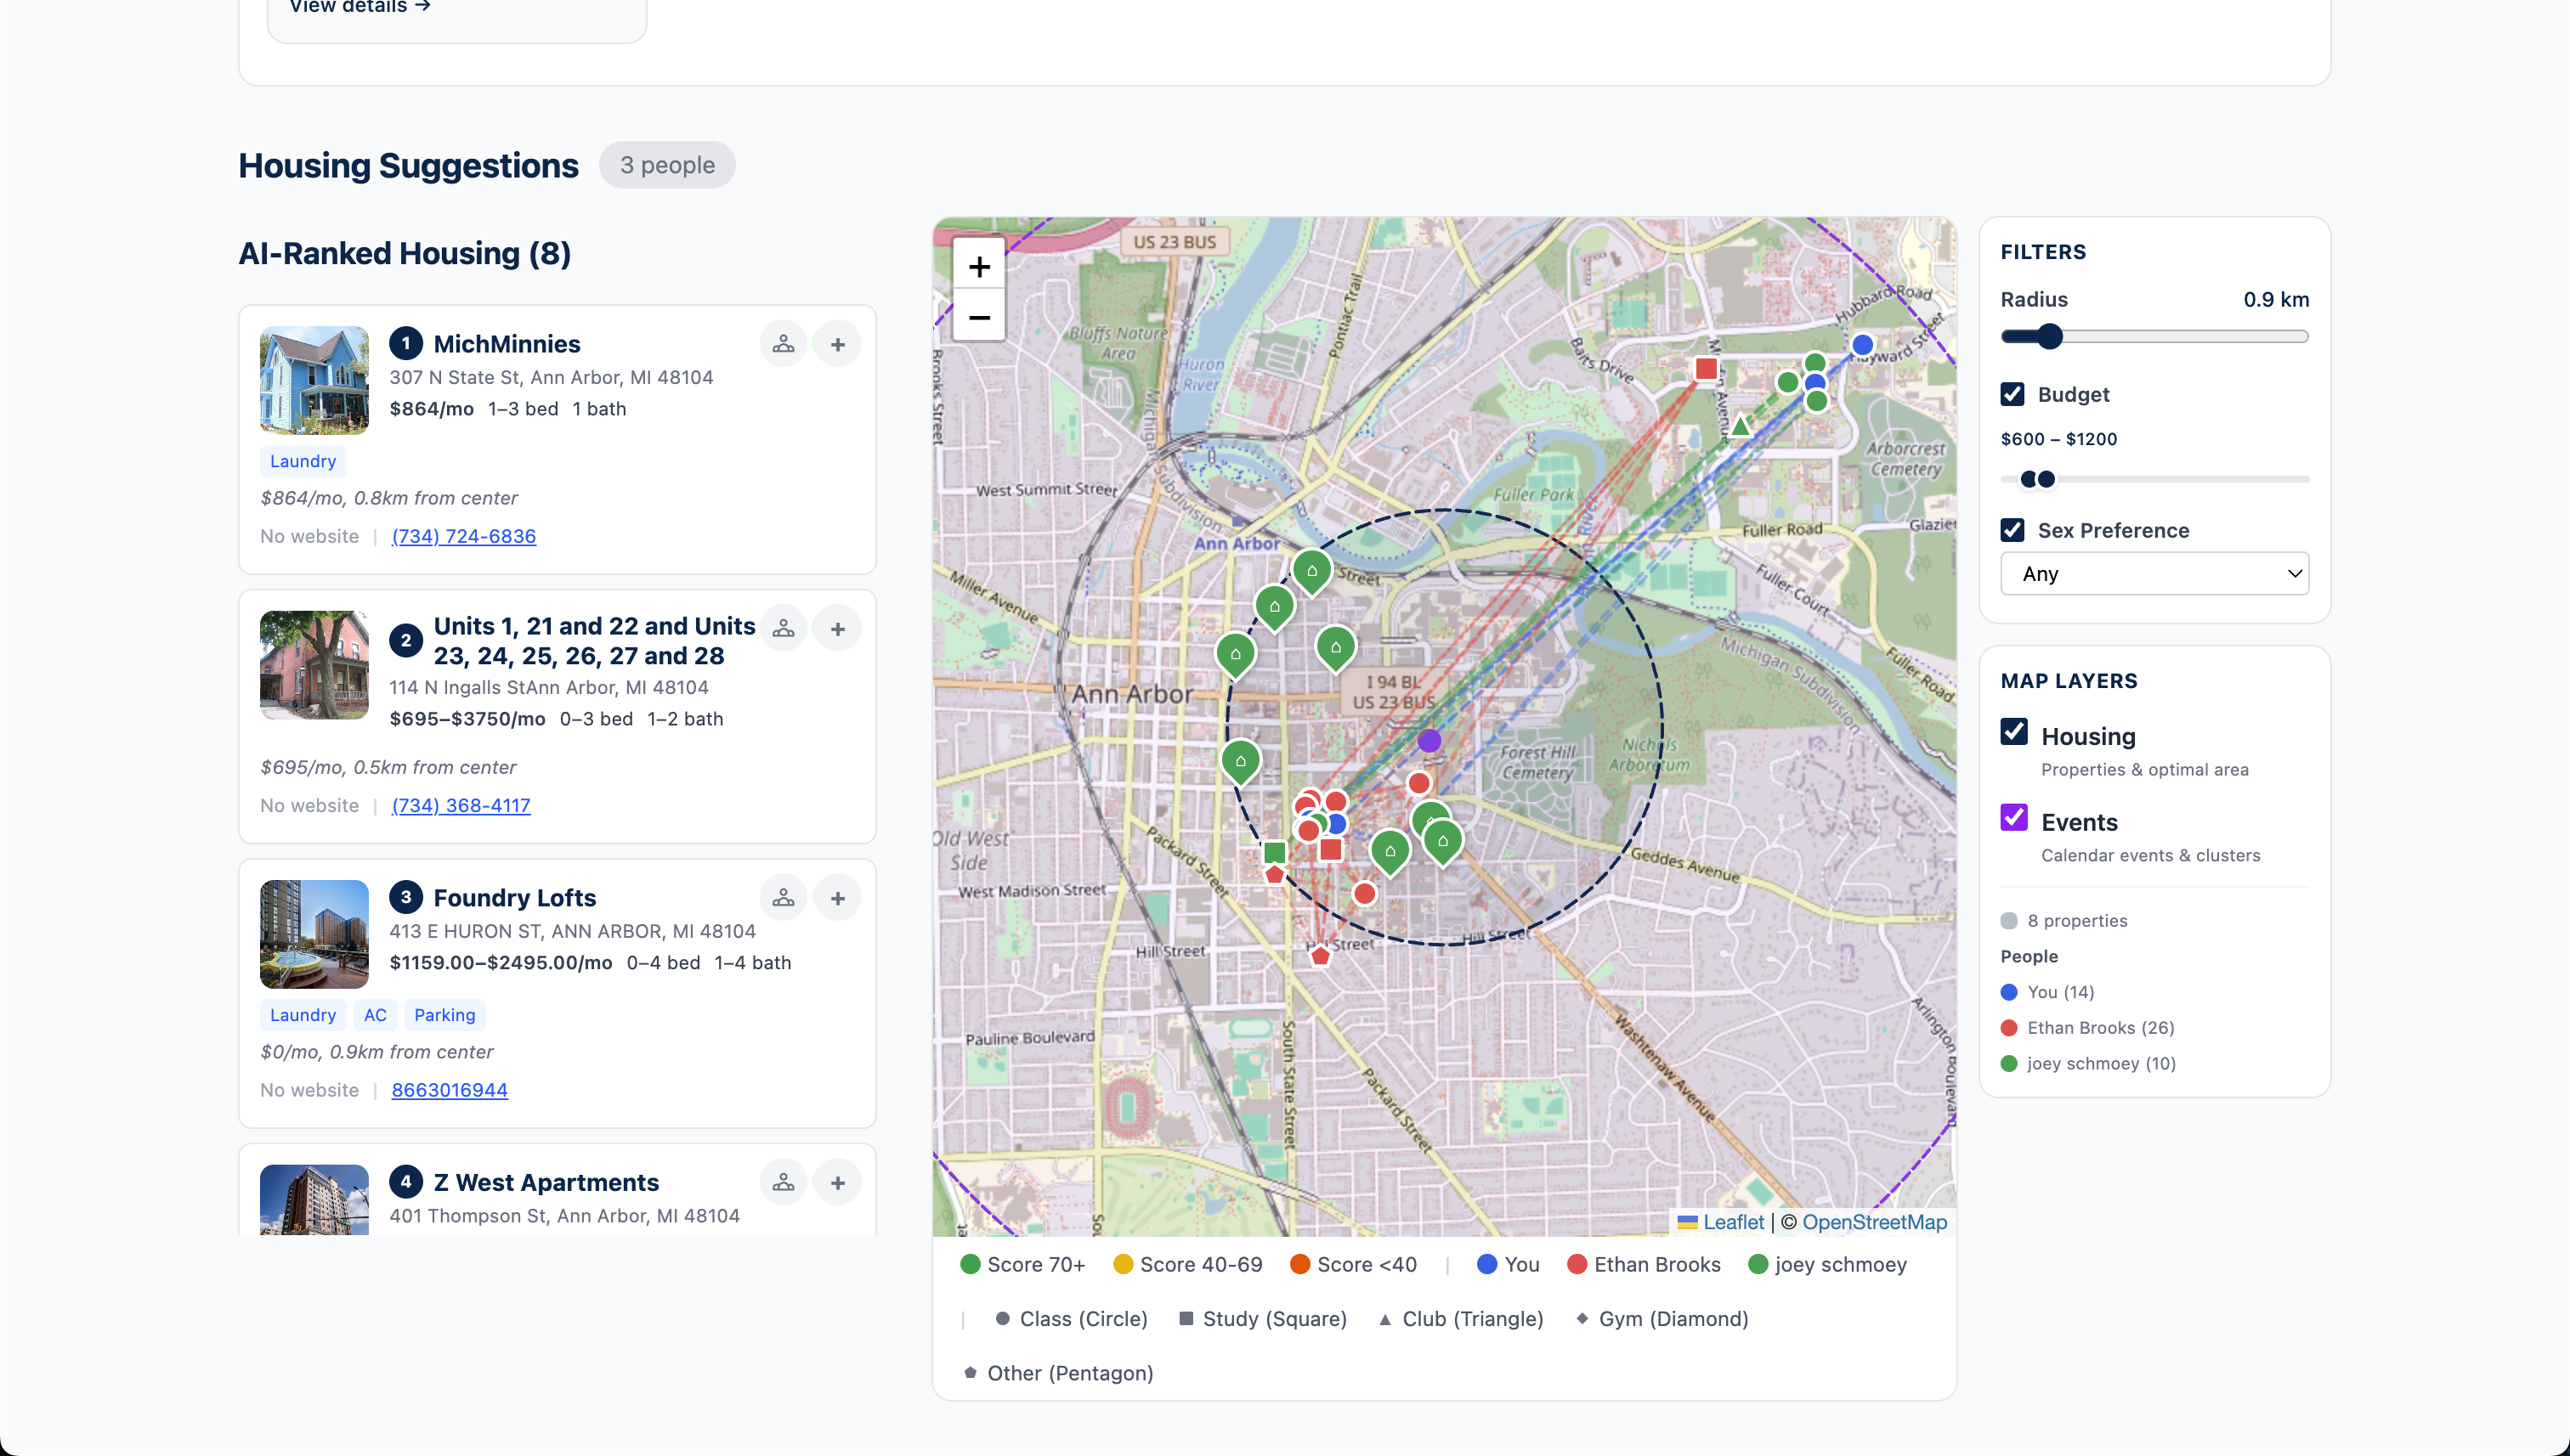Click the View details link
2570x1456 pixels.
(359, 7)
